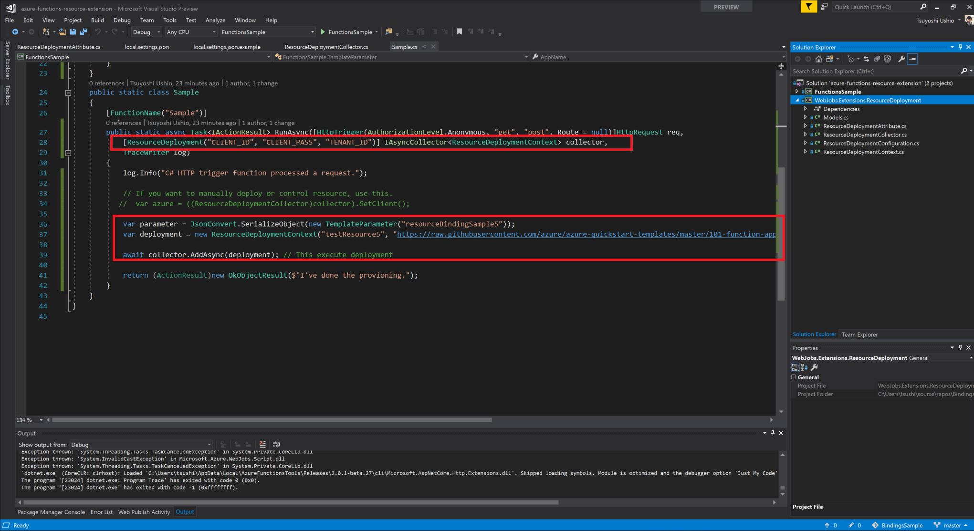Click the Home icon in Solution Explorer
This screenshot has width=974, height=531.
pyautogui.click(x=818, y=59)
